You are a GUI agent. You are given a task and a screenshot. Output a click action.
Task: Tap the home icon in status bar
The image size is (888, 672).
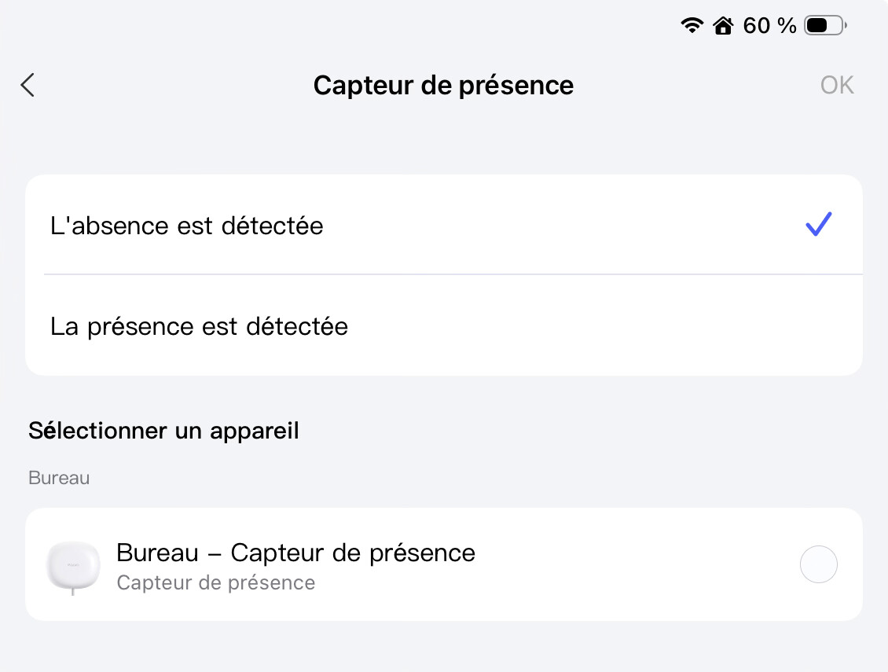(x=722, y=26)
